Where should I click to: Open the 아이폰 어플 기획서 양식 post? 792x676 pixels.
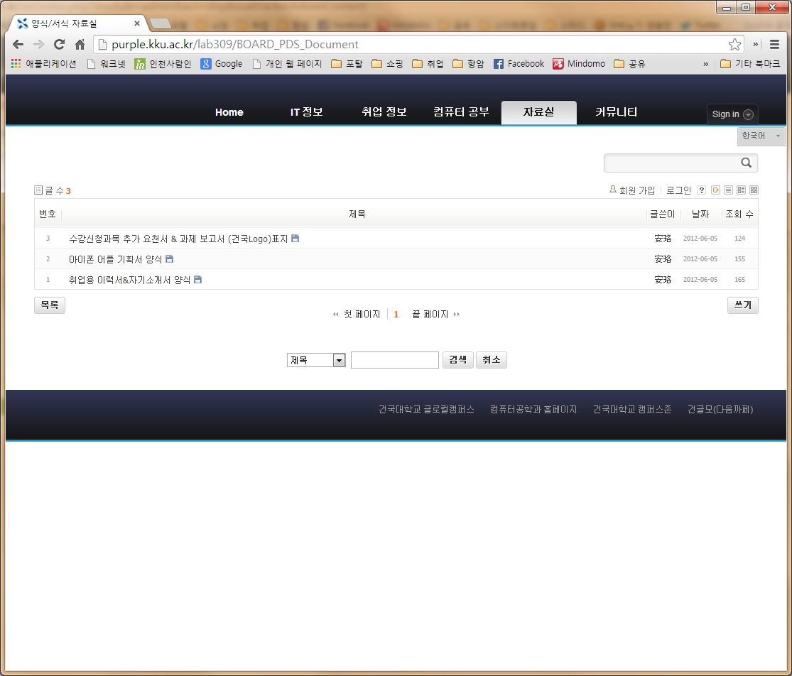(x=116, y=259)
